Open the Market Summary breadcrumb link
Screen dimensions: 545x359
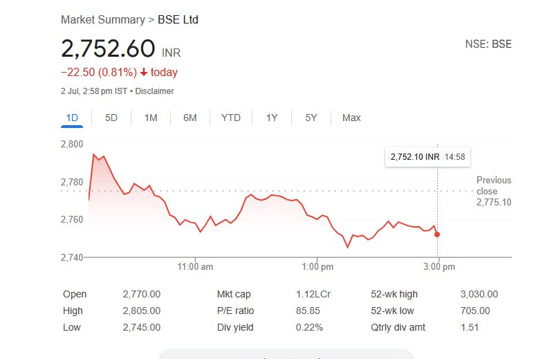[x=103, y=19]
